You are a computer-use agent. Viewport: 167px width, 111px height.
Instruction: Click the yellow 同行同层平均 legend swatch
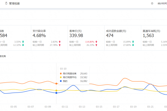61,77
